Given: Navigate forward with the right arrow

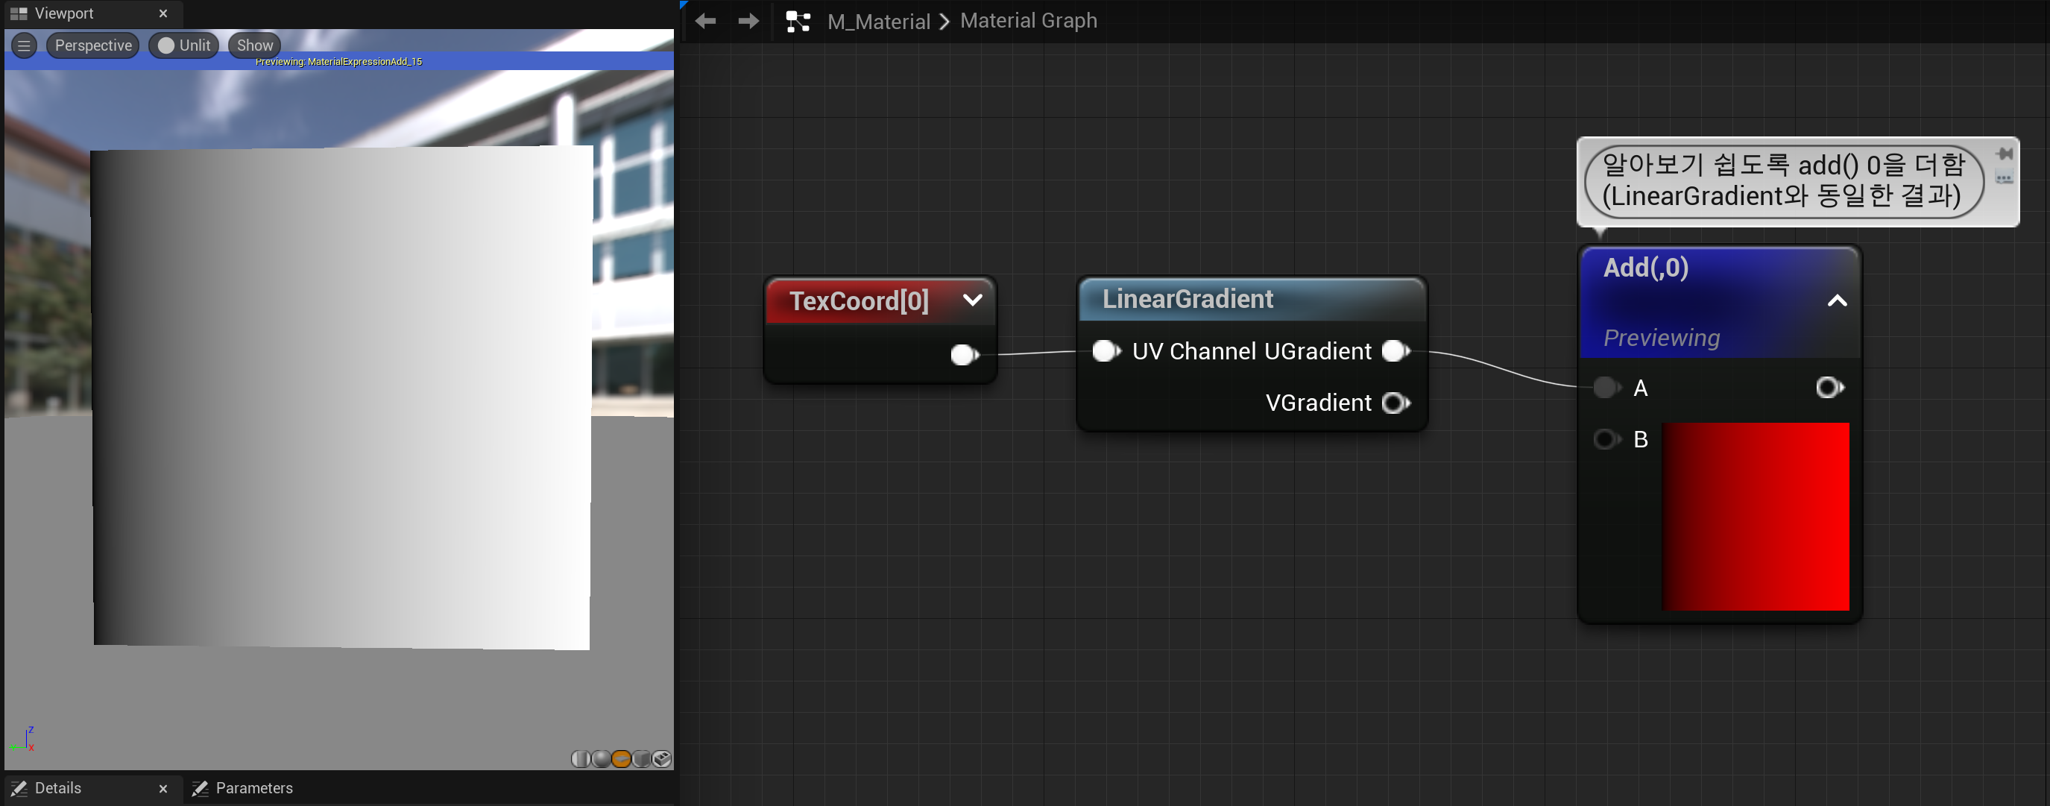Looking at the screenshot, I should [748, 21].
